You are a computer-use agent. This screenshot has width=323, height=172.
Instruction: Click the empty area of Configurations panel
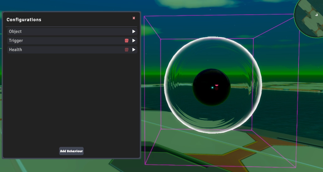pyautogui.click(x=72, y=100)
